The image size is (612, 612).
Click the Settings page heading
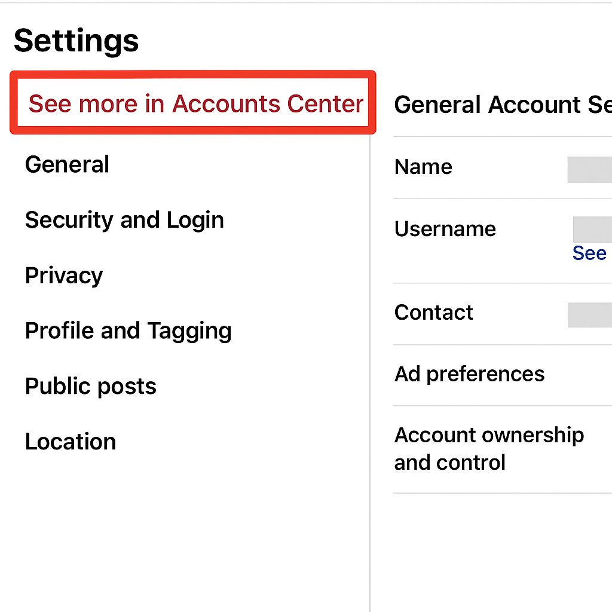[x=76, y=41]
